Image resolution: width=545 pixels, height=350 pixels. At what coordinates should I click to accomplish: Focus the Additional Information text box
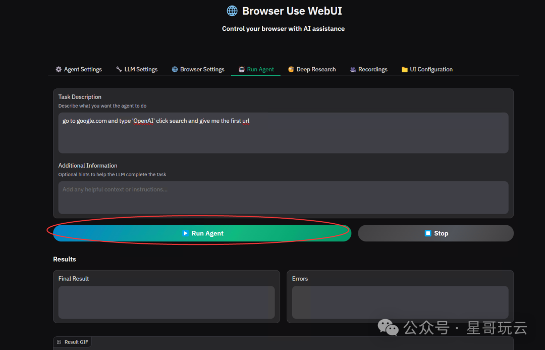click(x=283, y=197)
